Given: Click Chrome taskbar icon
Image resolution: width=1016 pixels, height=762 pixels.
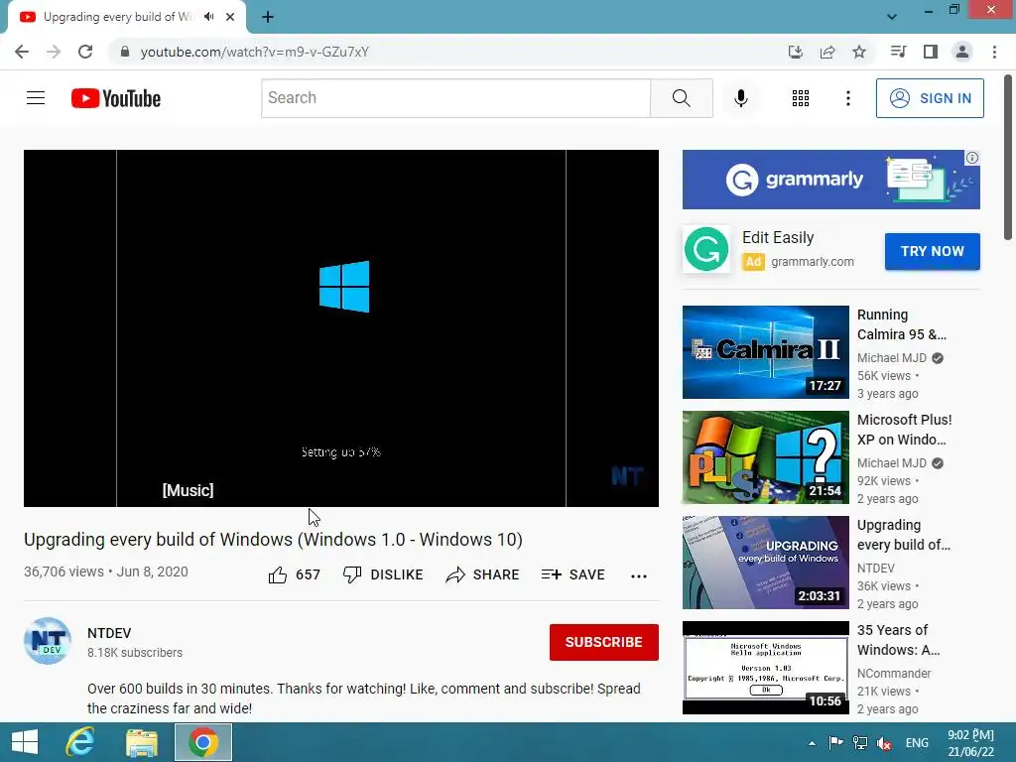Looking at the screenshot, I should (203, 742).
